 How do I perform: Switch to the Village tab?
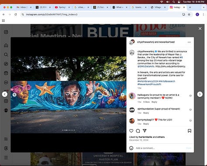coord(158,7)
